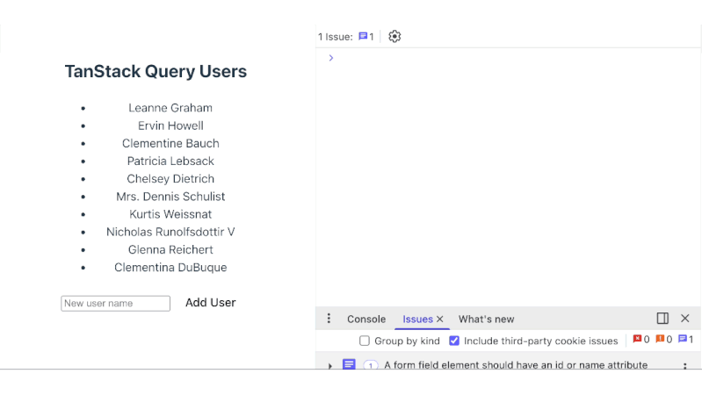Click the issues counter message icon in top bar
The width and height of the screenshot is (702, 395).
pos(363,37)
